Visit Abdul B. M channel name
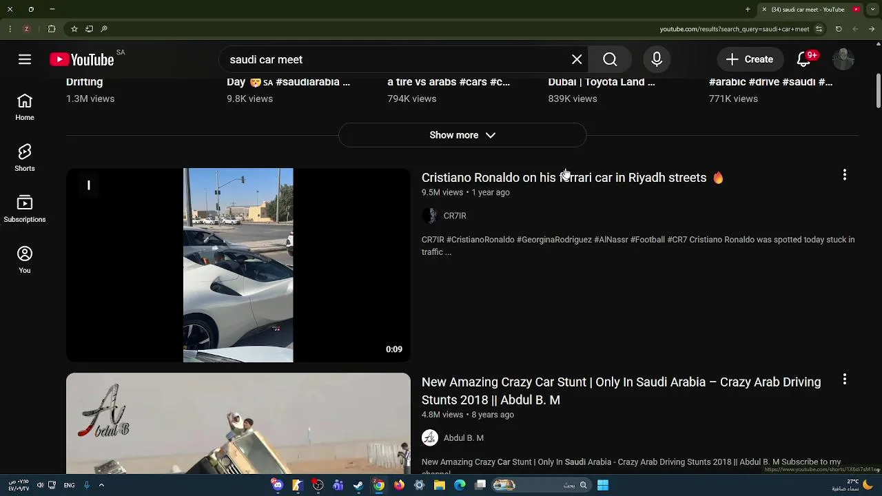This screenshot has width=882, height=496. pos(464,438)
